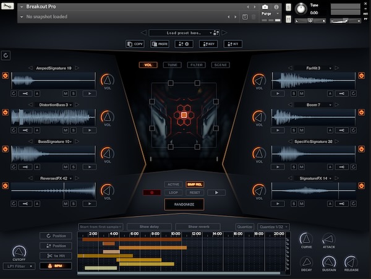Go to the previous preset with the left arrow
Screen dimensions: 371x279
[143, 33]
